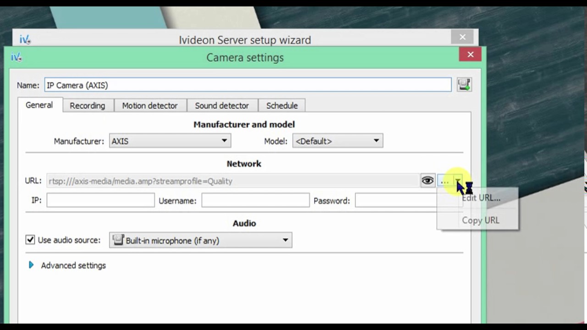Open the Schedule tab

click(x=282, y=105)
